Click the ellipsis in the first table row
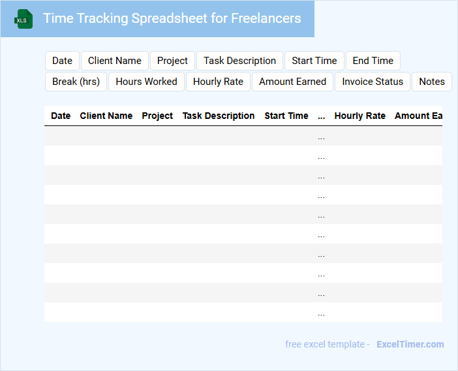Screen dimensions: 458x371 (x=321, y=137)
